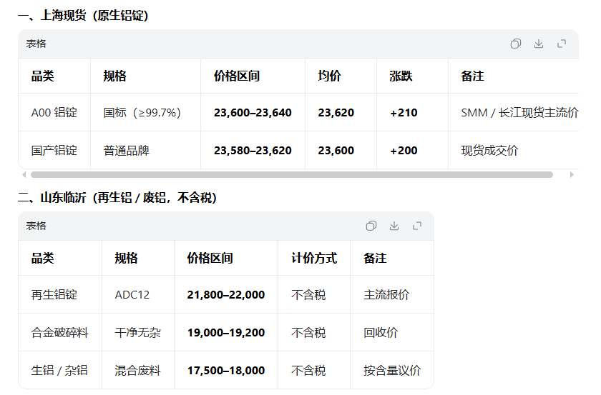The image size is (601, 395).
Task: Select the A00 铝锭 cell
Action: coord(54,113)
